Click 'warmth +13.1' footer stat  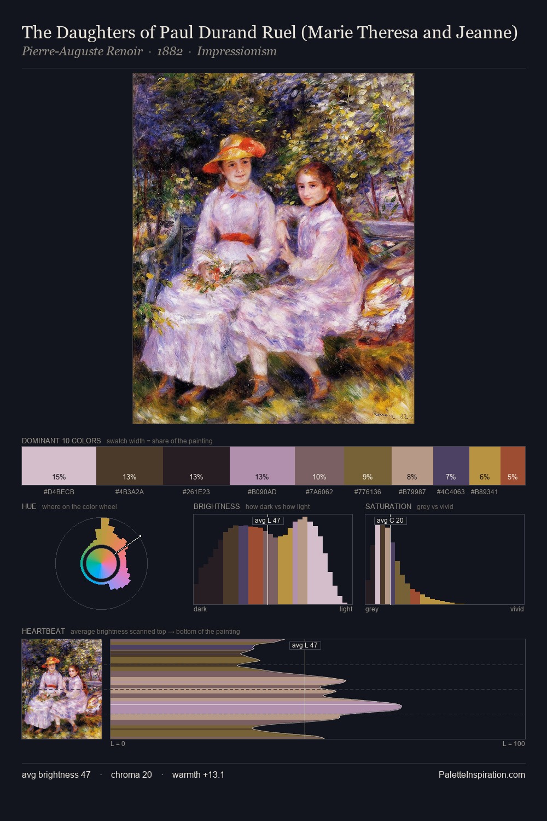click(x=198, y=774)
